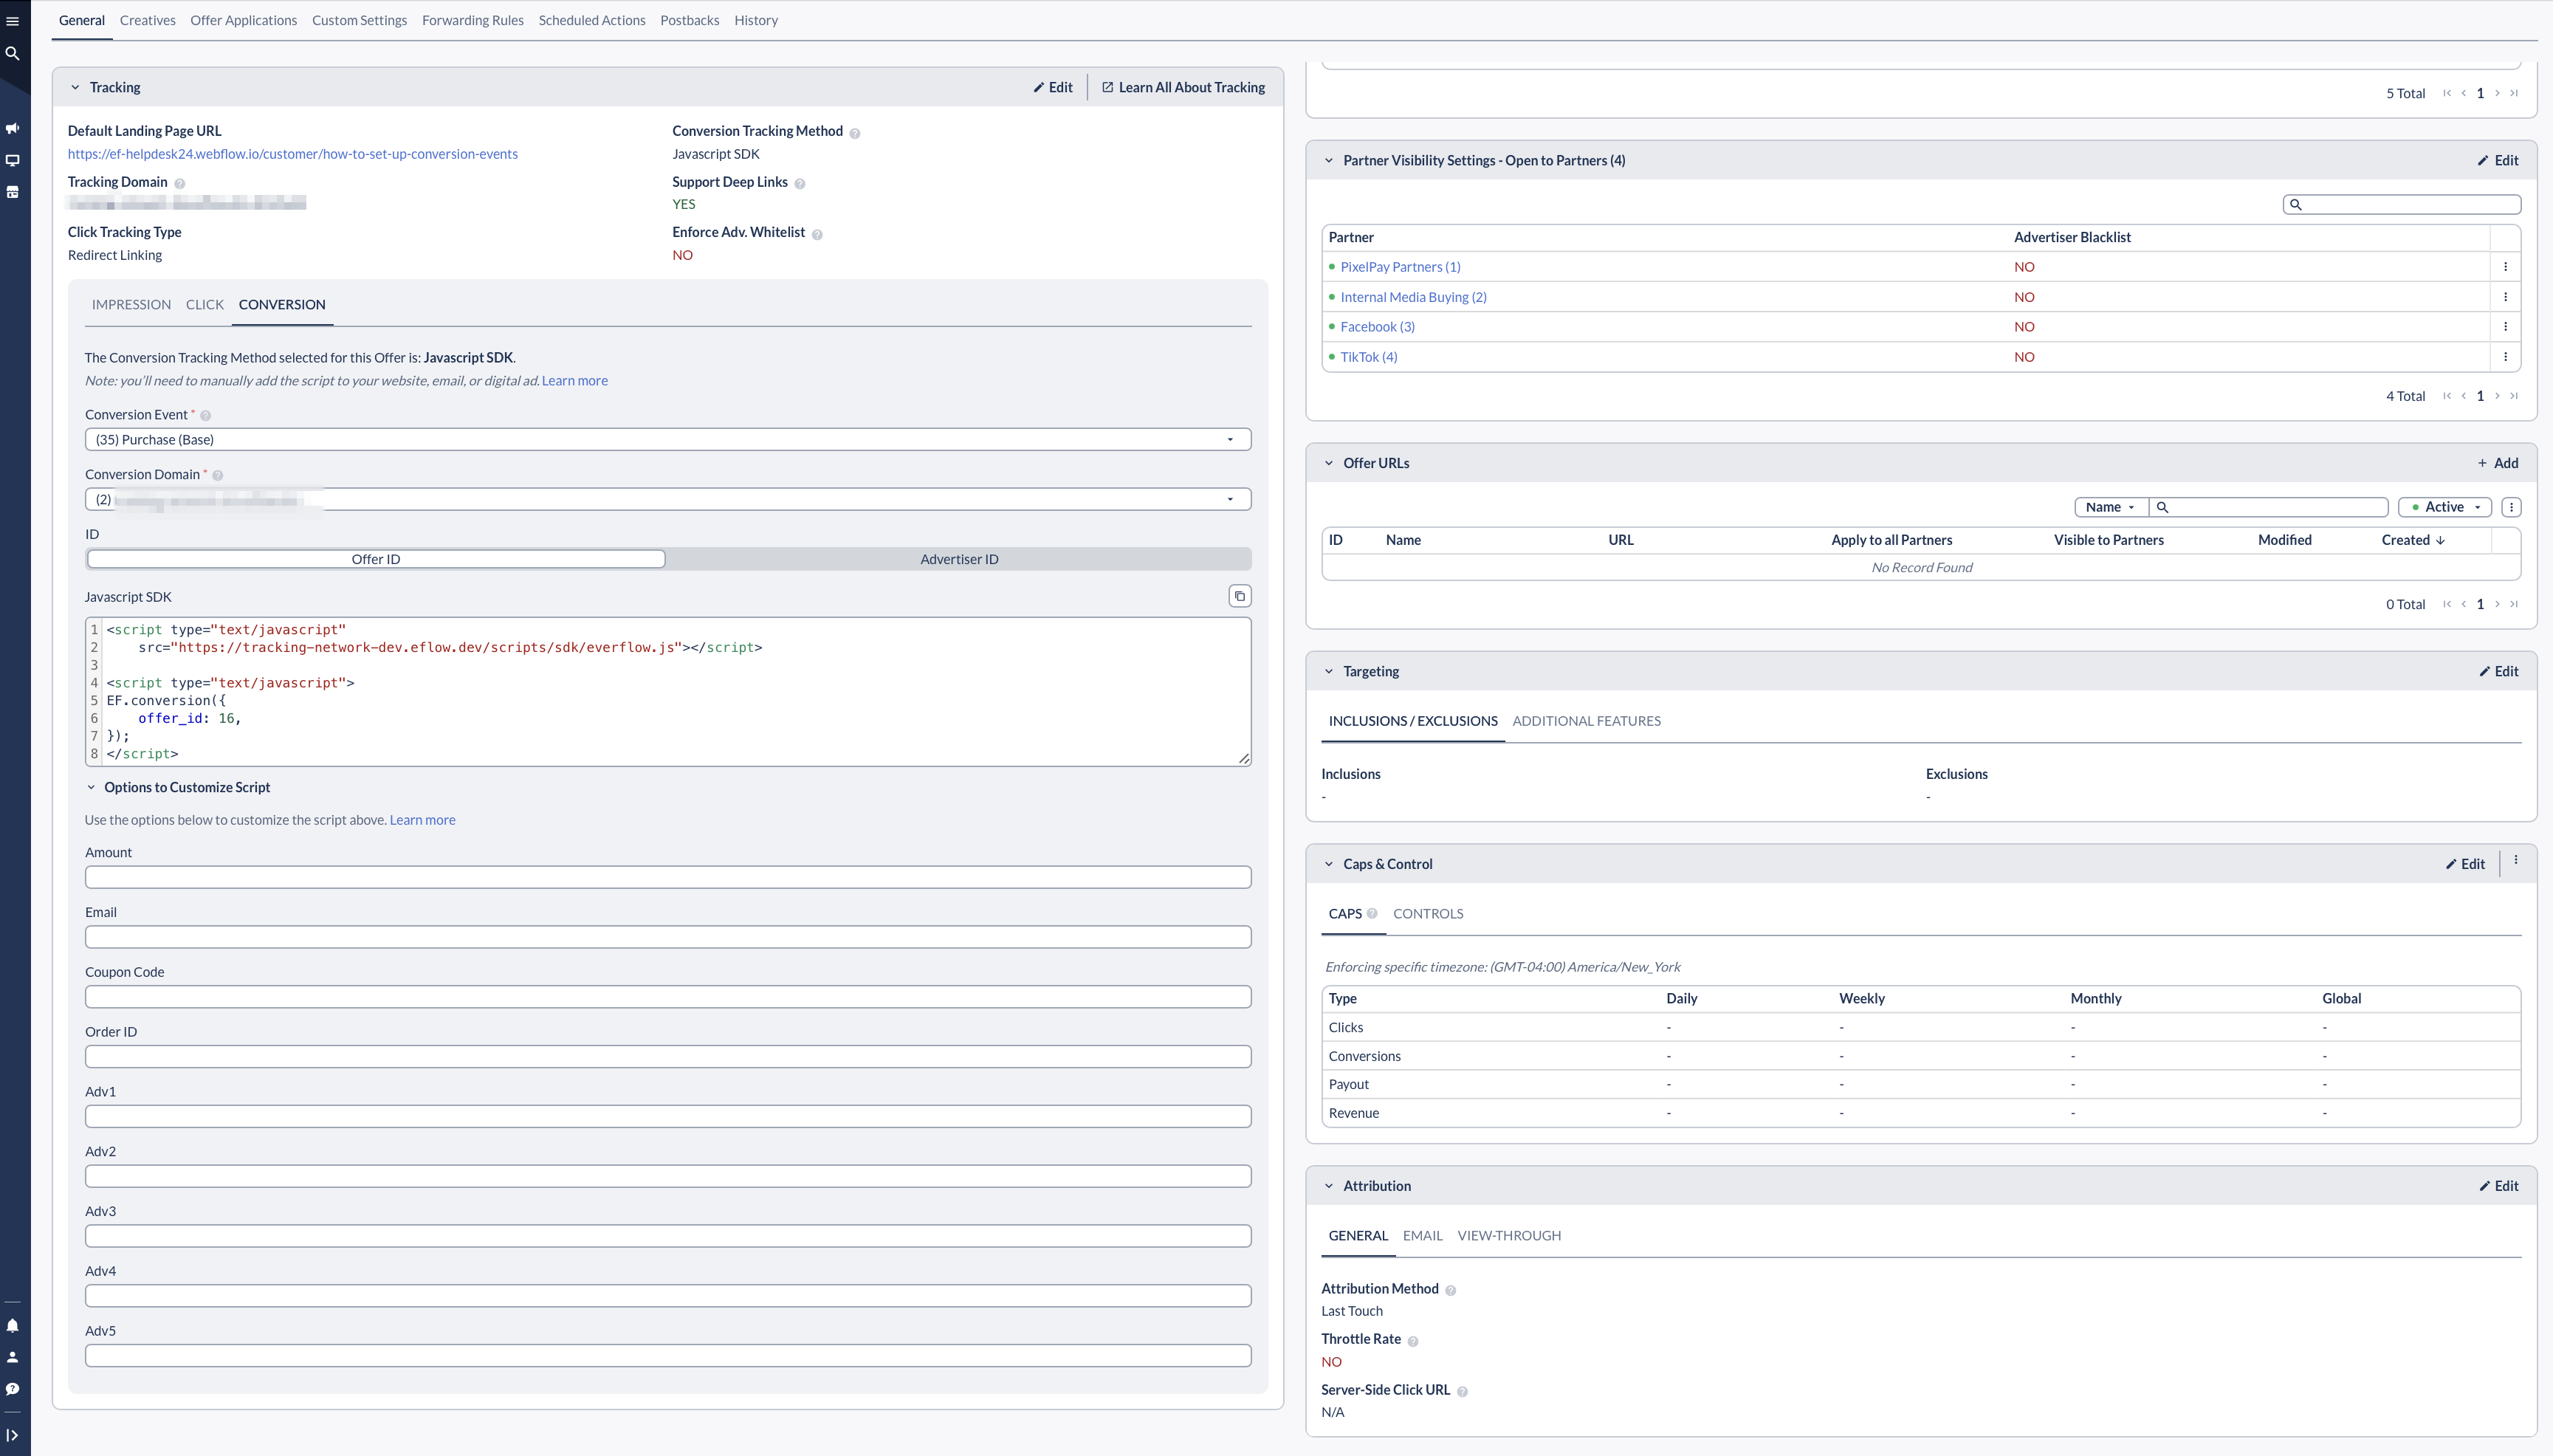Click help icon next to Enforce Adv. Whitelist
2553x1456 pixels.
[817, 234]
